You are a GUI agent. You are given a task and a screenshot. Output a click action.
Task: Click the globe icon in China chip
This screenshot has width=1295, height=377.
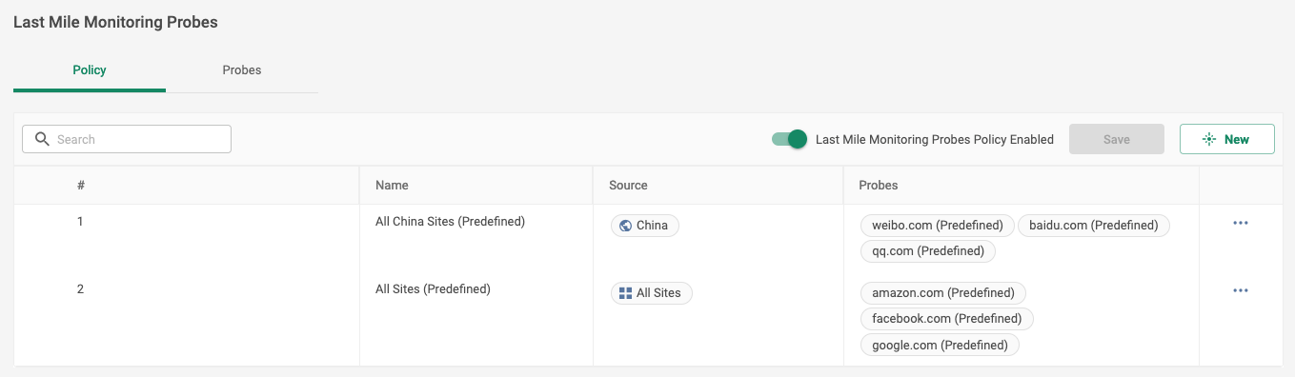[625, 226]
